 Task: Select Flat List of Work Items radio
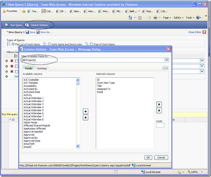[x=13, y=44]
